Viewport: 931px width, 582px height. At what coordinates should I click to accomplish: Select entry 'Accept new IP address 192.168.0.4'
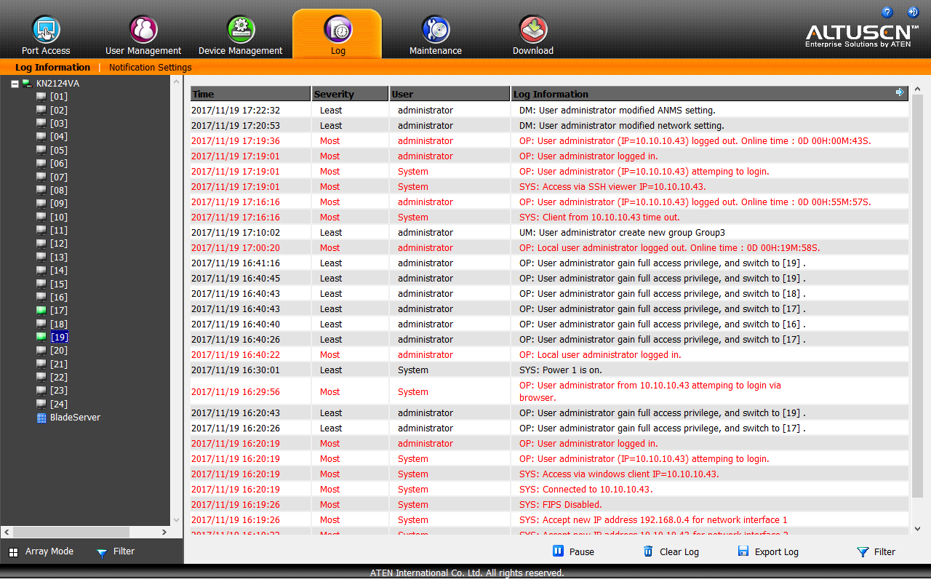pos(549,520)
